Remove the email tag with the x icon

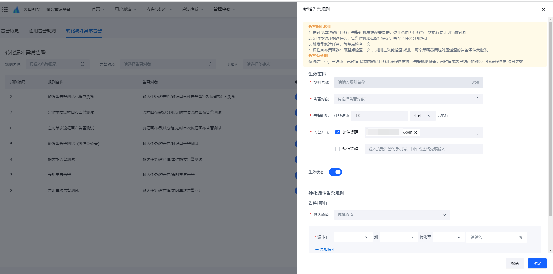[x=415, y=133]
